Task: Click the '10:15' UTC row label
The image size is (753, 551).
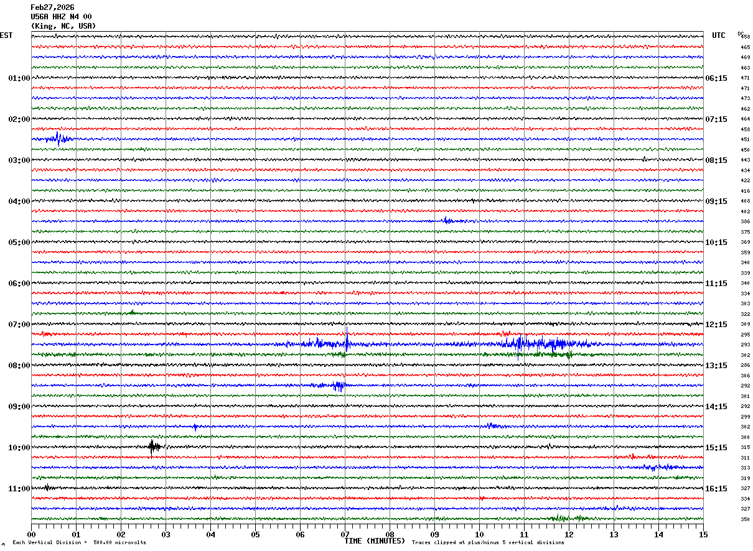Action: (716, 243)
